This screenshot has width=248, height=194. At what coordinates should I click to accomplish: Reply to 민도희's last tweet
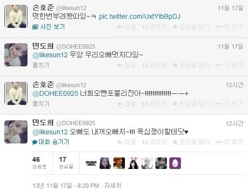(126, 142)
